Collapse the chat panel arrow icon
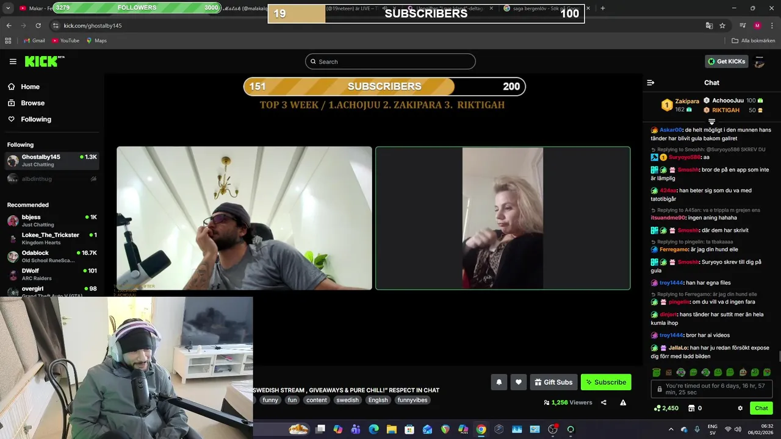 click(650, 83)
